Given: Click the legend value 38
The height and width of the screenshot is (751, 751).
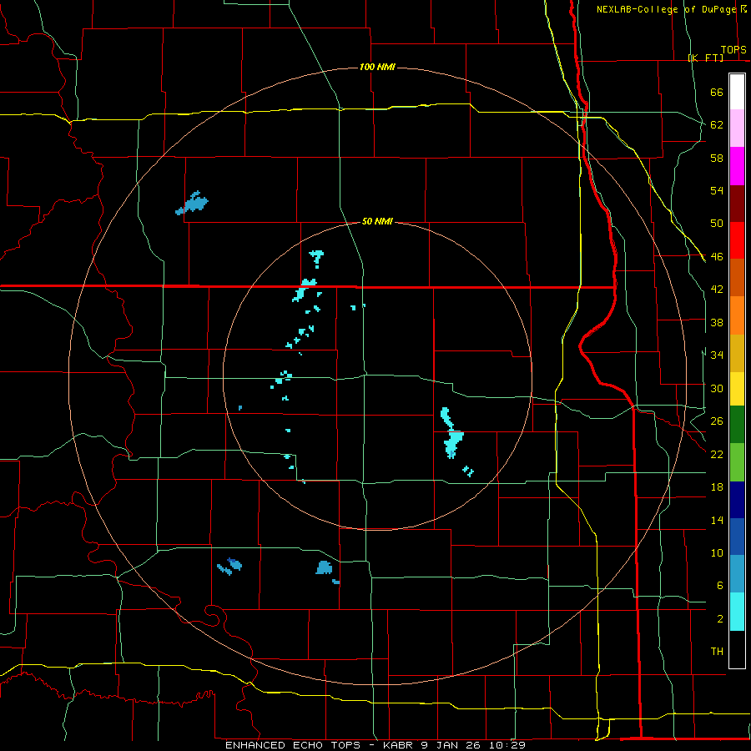Looking at the screenshot, I should click(x=717, y=322).
